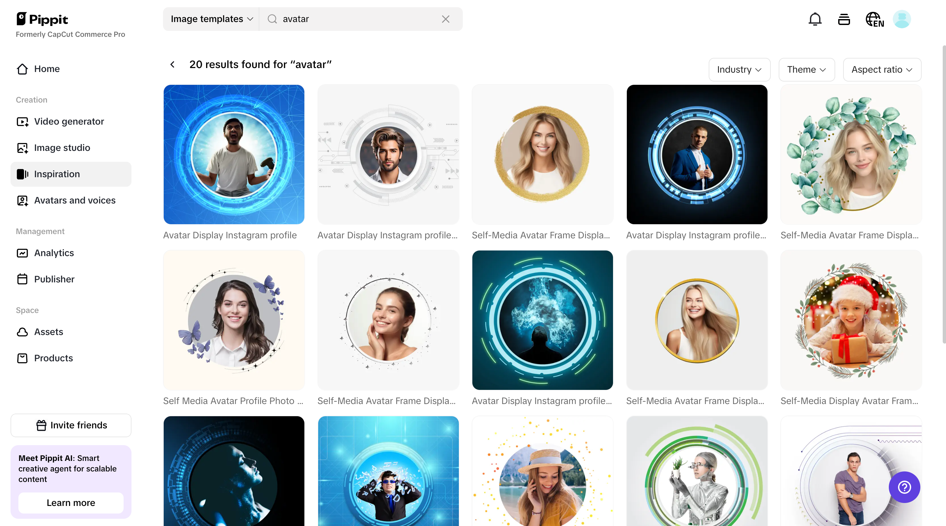Go to Home from the sidebar
Image resolution: width=946 pixels, height=526 pixels.
click(47, 69)
